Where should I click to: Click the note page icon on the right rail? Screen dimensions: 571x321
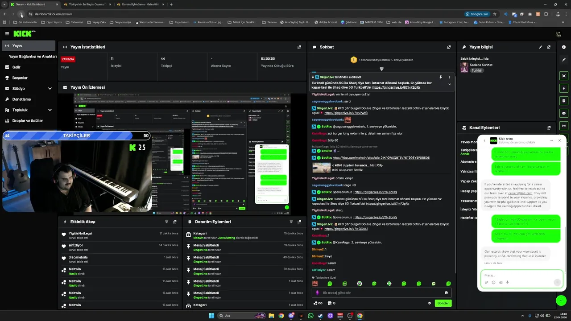coord(564,101)
